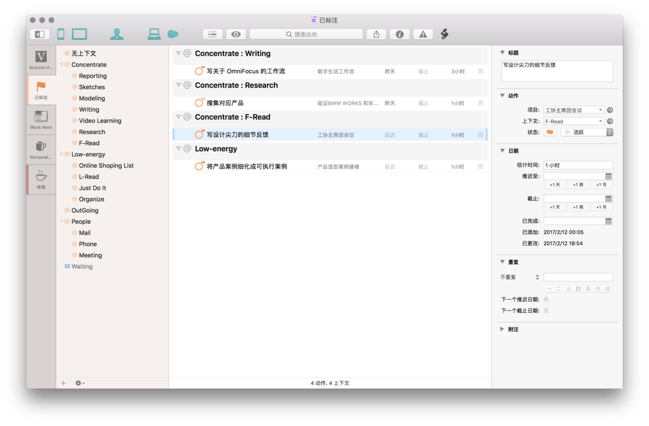Open the View options eye button
The height and width of the screenshot is (426, 649).
pos(236,34)
